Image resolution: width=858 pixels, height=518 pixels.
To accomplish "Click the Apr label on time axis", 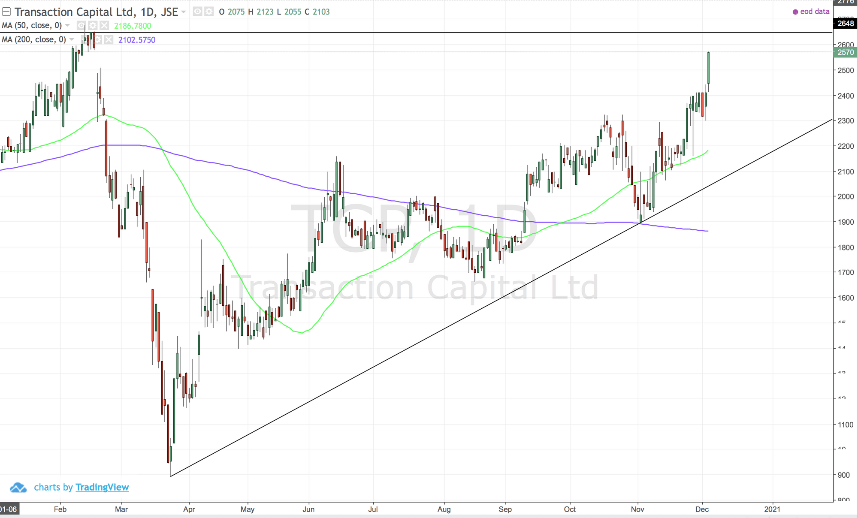I will [x=189, y=509].
